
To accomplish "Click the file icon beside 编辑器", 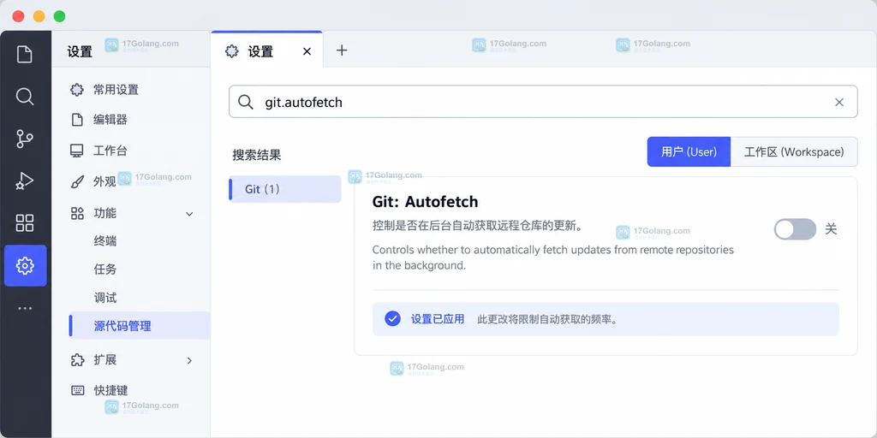I will [77, 120].
